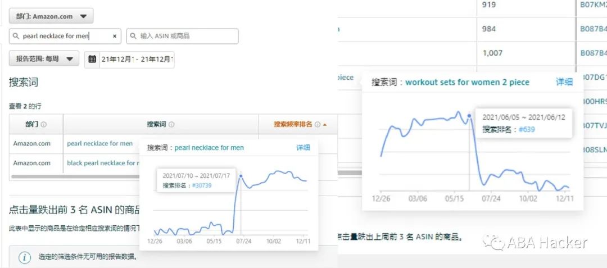Image resolution: width=607 pixels, height=268 pixels.
Task: Click the 07/24 axis label on pearl necklace chart
Action: (x=243, y=241)
